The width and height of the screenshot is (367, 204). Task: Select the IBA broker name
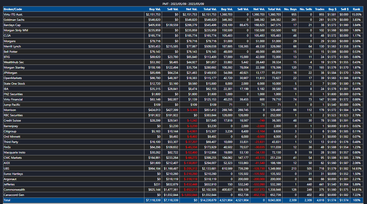[x=6, y=89]
